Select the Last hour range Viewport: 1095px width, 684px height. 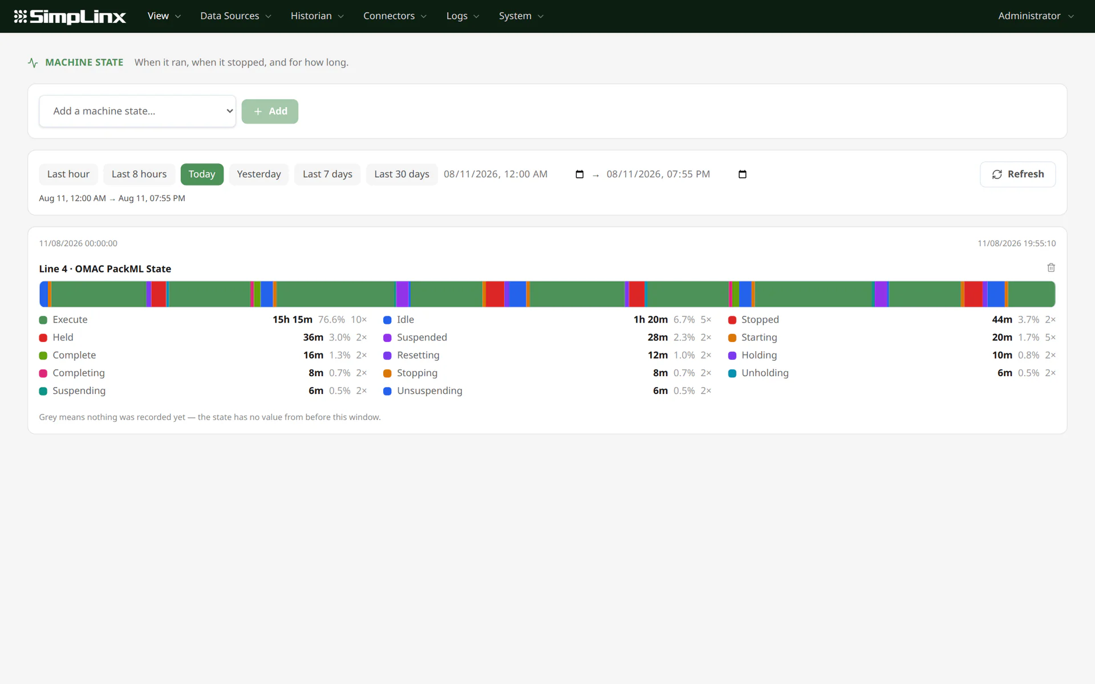[68, 174]
